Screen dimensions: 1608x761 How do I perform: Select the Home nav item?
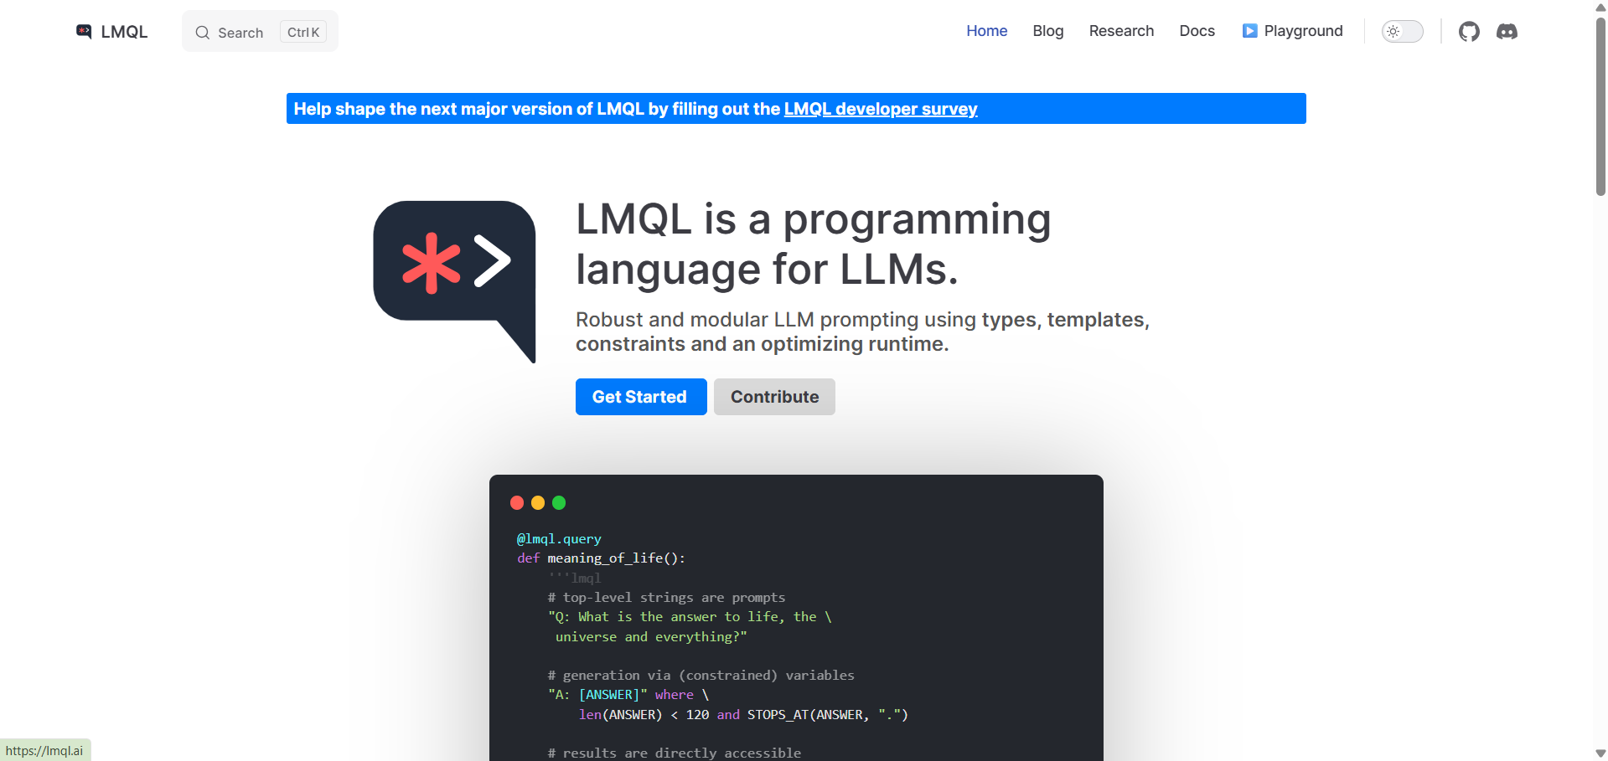tap(986, 31)
